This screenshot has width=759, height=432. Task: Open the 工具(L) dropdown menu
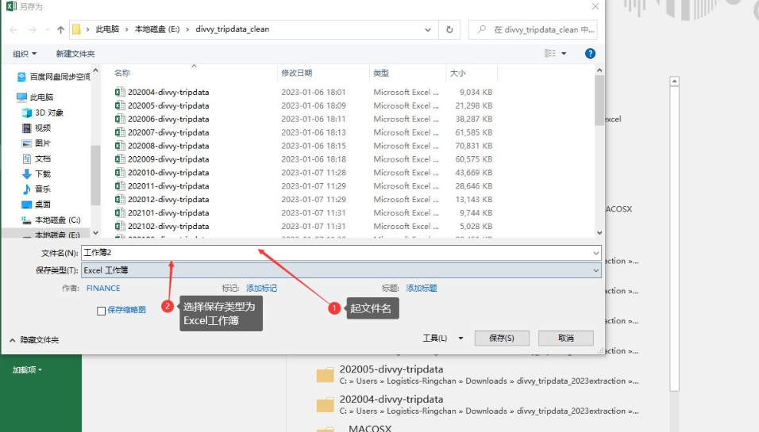pos(443,338)
